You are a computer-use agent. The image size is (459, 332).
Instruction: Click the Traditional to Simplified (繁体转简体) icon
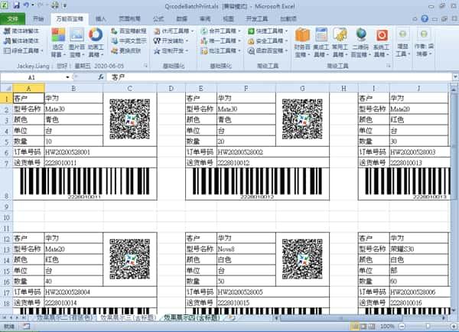click(x=7, y=41)
